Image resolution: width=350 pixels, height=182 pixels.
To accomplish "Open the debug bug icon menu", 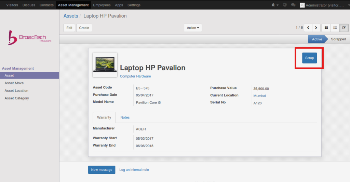I will (x=275, y=5).
